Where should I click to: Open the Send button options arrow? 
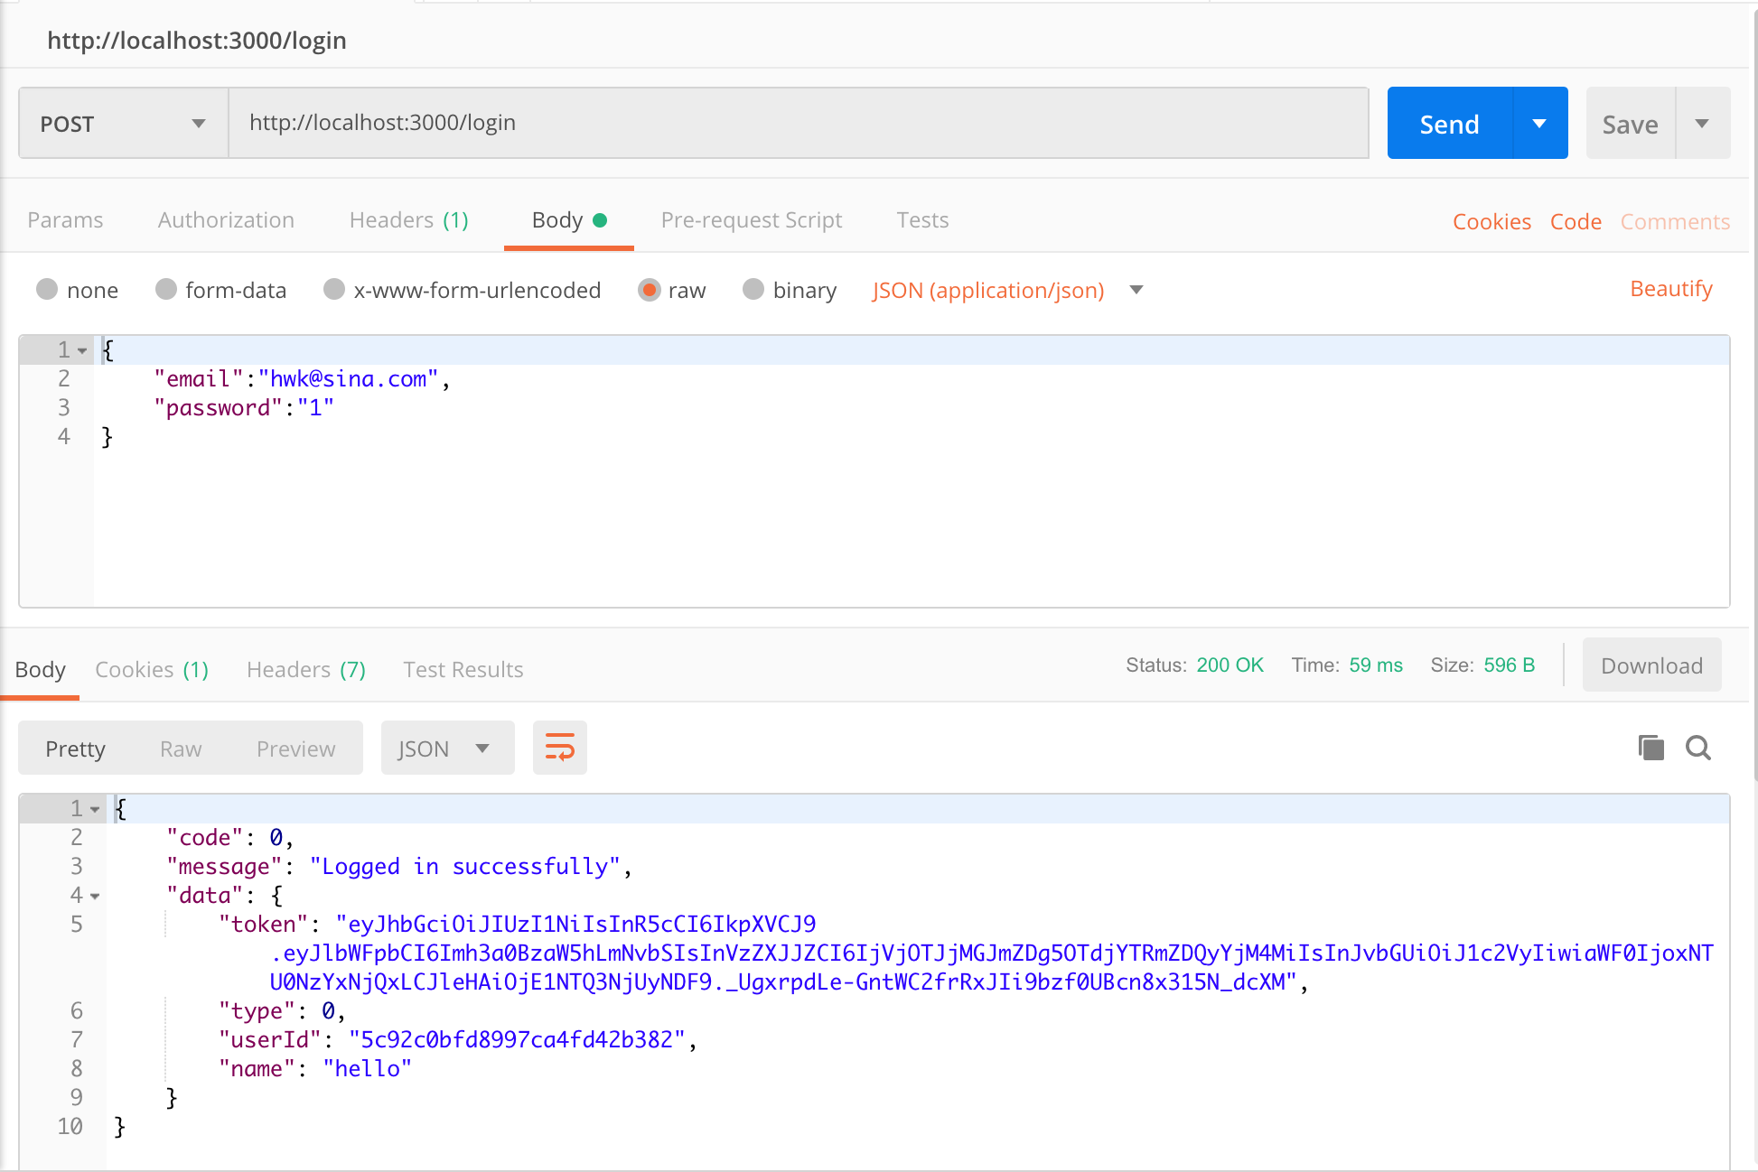1539,123
